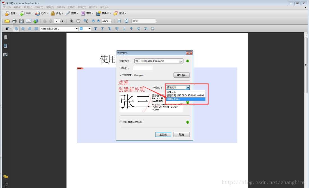This screenshot has width=309, height=188.
Task: Open the 安全 toolbar dropdown
Action: (x=57, y=13)
